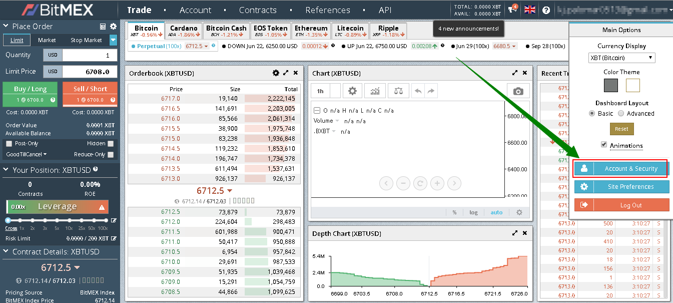Open chart properties gear in the toolbar
673x303 pixels.
353,91
